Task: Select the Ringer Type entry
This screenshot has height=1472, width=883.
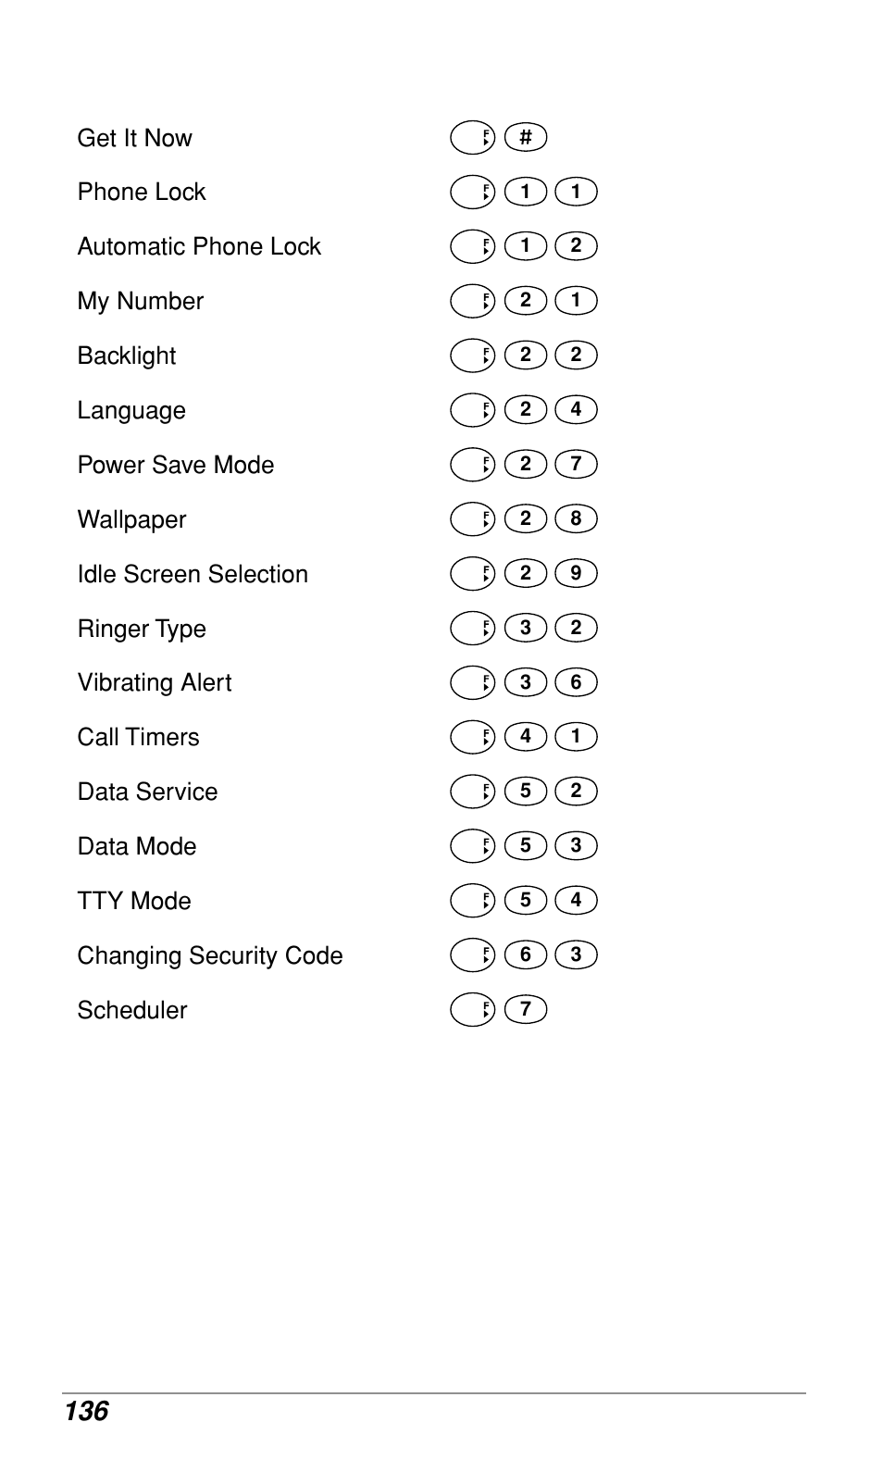Action: (142, 629)
